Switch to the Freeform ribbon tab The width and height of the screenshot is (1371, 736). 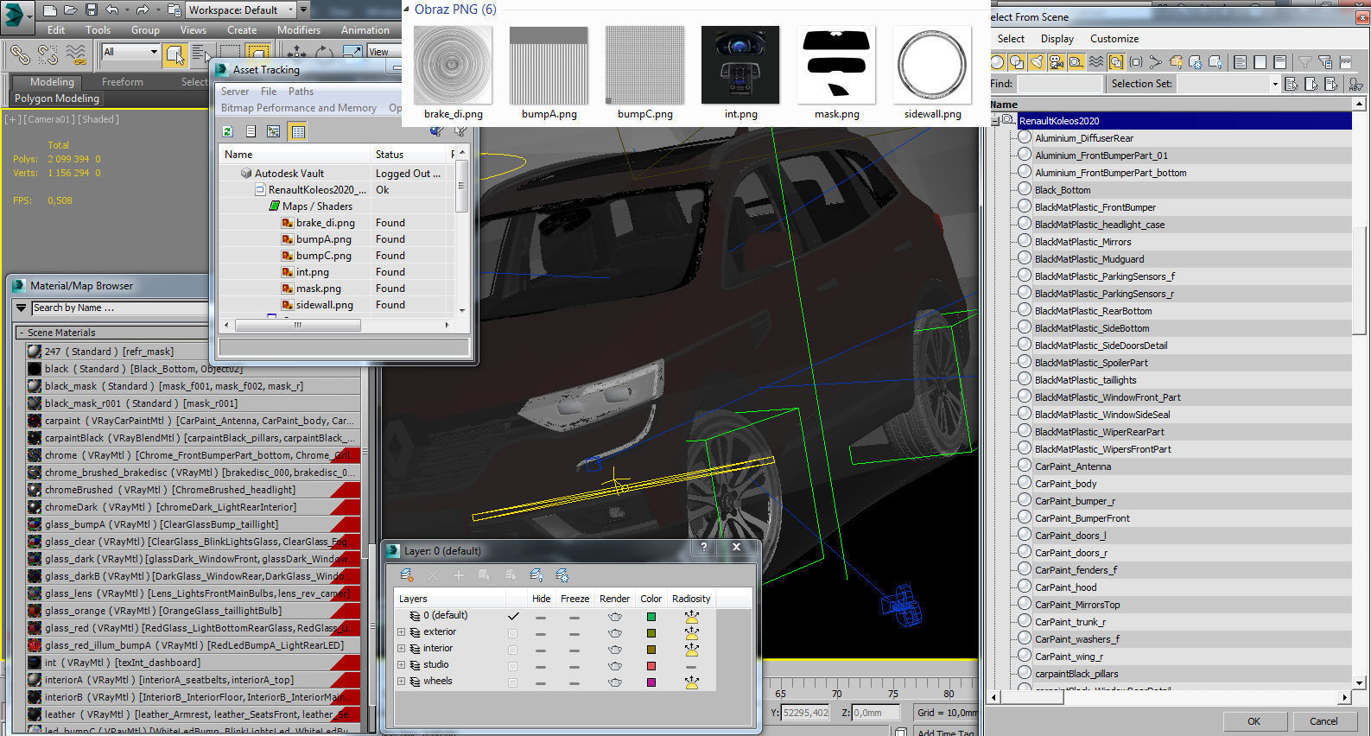click(123, 82)
